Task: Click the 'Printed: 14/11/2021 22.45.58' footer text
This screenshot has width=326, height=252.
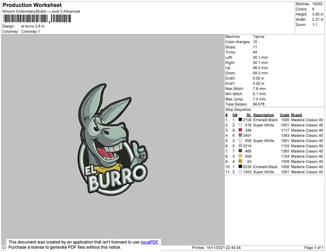Action: pyautogui.click(x=216, y=248)
